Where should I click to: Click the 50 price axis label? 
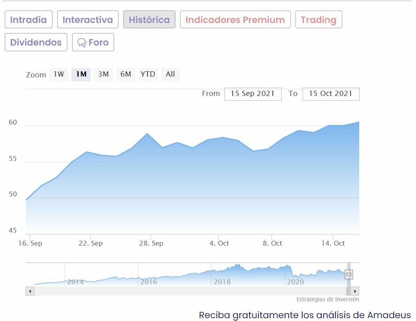point(13,194)
